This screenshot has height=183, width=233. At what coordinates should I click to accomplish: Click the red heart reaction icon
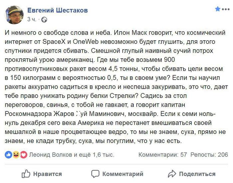(23, 155)
